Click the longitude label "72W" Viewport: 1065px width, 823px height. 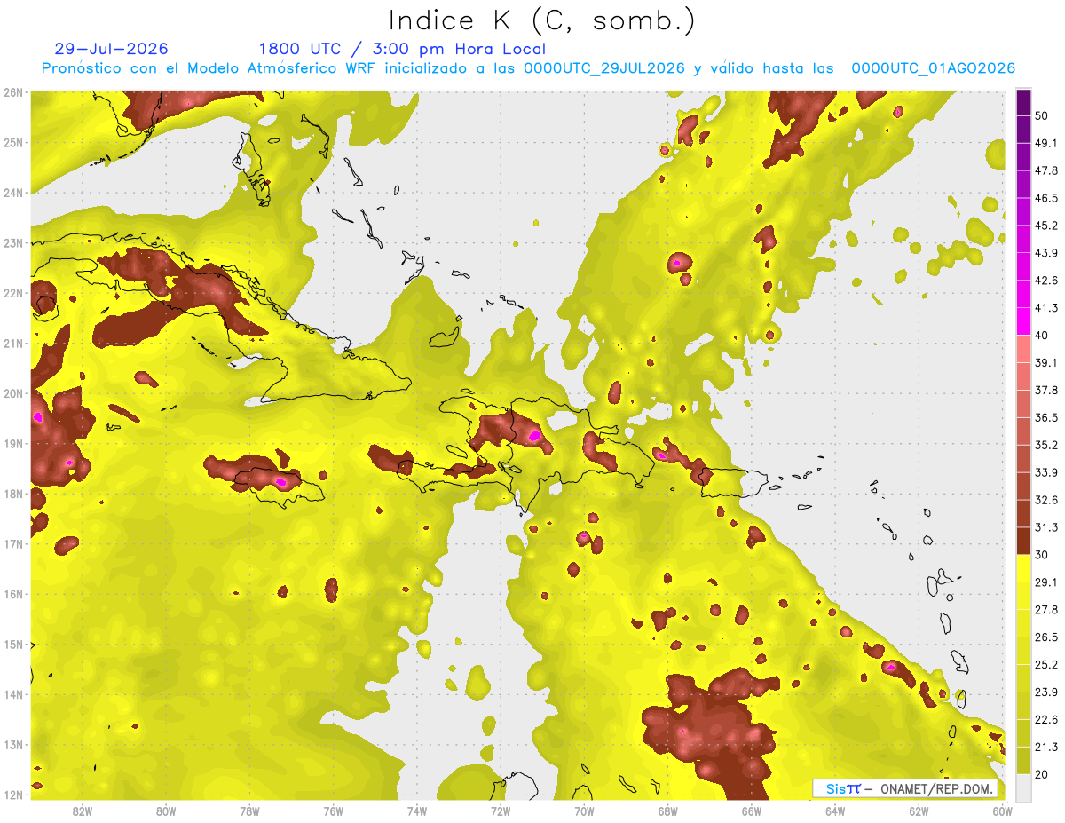(x=501, y=811)
